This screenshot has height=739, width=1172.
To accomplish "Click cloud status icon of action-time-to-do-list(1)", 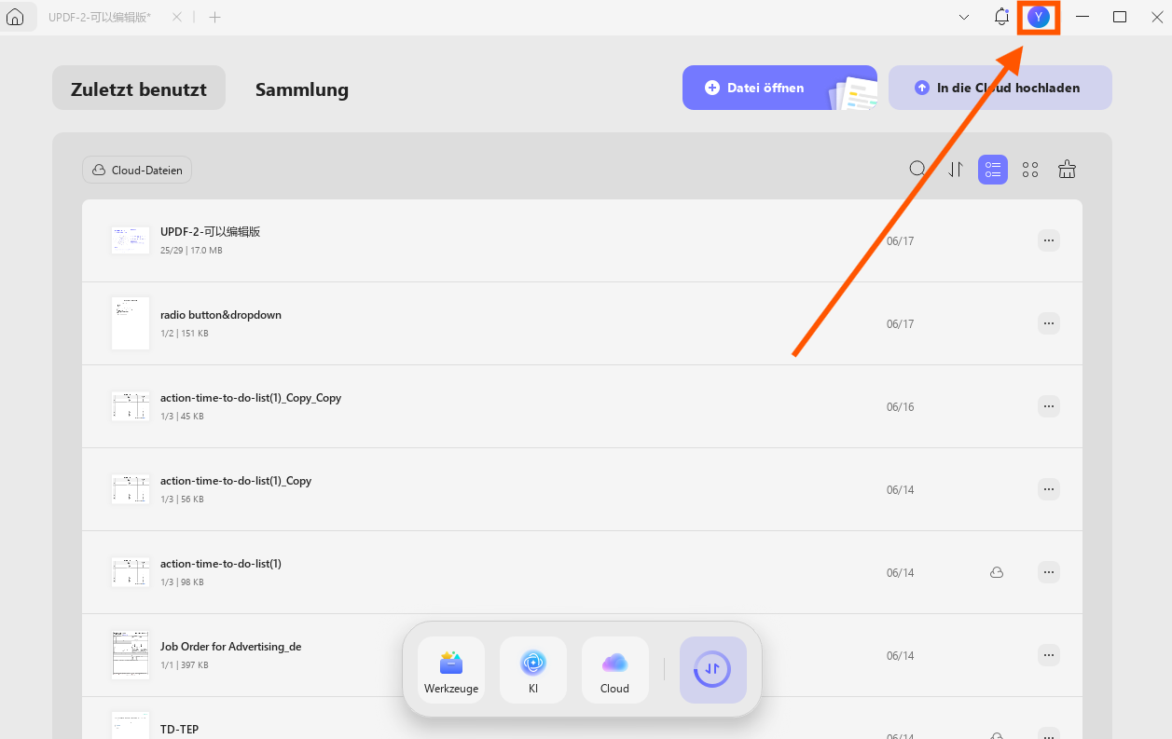I will (x=997, y=572).
